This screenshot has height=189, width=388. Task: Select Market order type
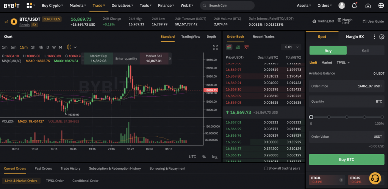(327, 62)
